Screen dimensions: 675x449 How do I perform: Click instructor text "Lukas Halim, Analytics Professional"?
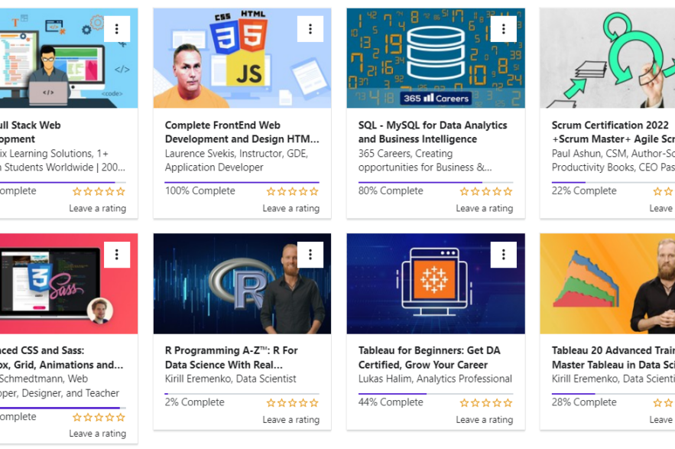(435, 379)
